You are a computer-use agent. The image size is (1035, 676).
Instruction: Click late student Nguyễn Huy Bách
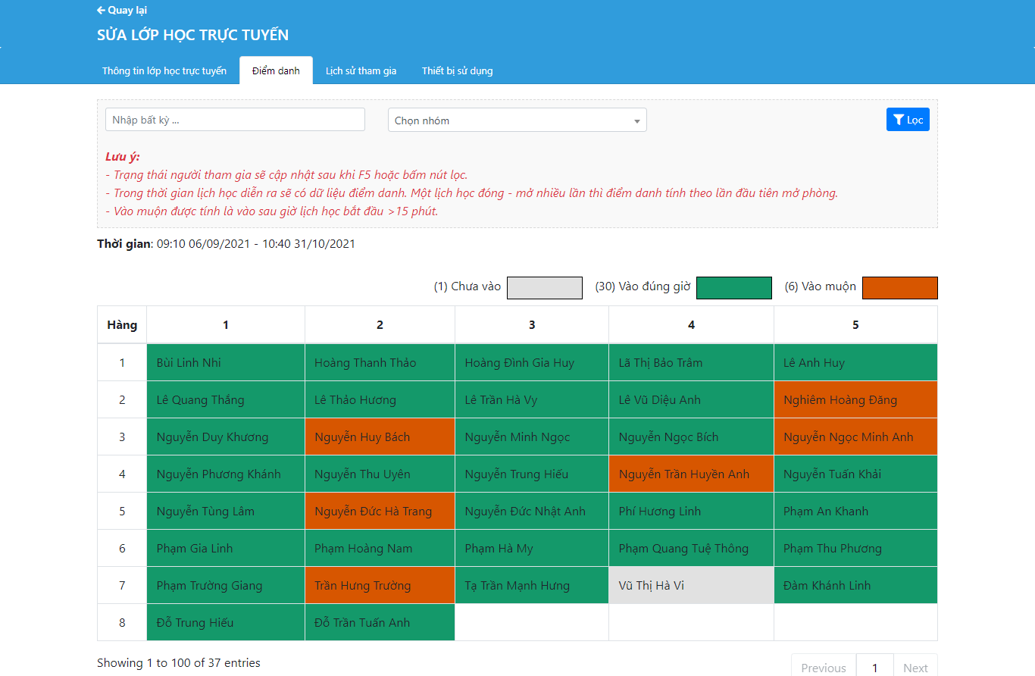[380, 437]
